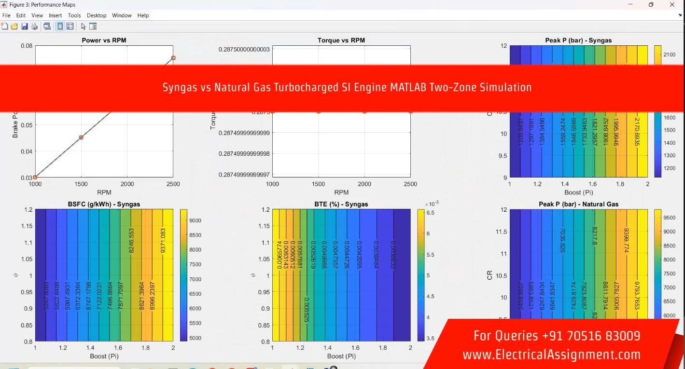Enable the Edit Plot arrow tool
This screenshot has width=685, height=369.
click(x=84, y=27)
